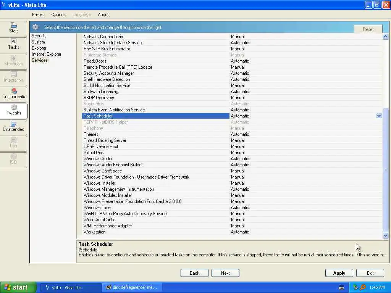Select the Windows Audio row
391x293 pixels.
pyautogui.click(x=232, y=159)
